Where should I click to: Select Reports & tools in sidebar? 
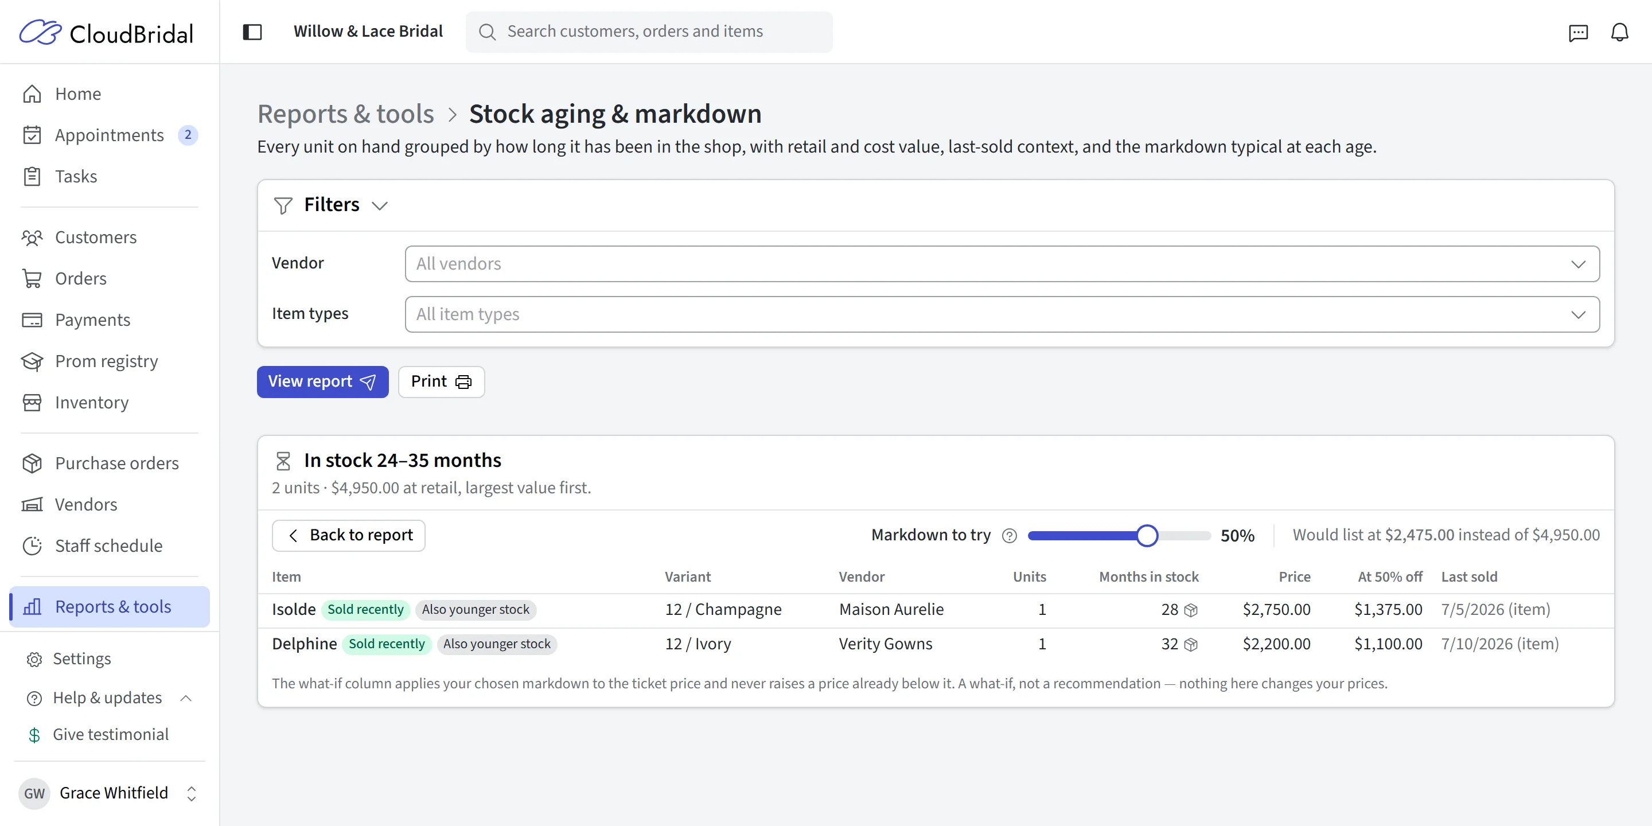tap(110, 607)
